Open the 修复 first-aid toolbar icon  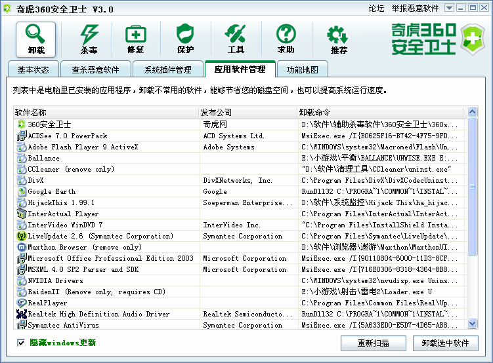click(x=136, y=39)
